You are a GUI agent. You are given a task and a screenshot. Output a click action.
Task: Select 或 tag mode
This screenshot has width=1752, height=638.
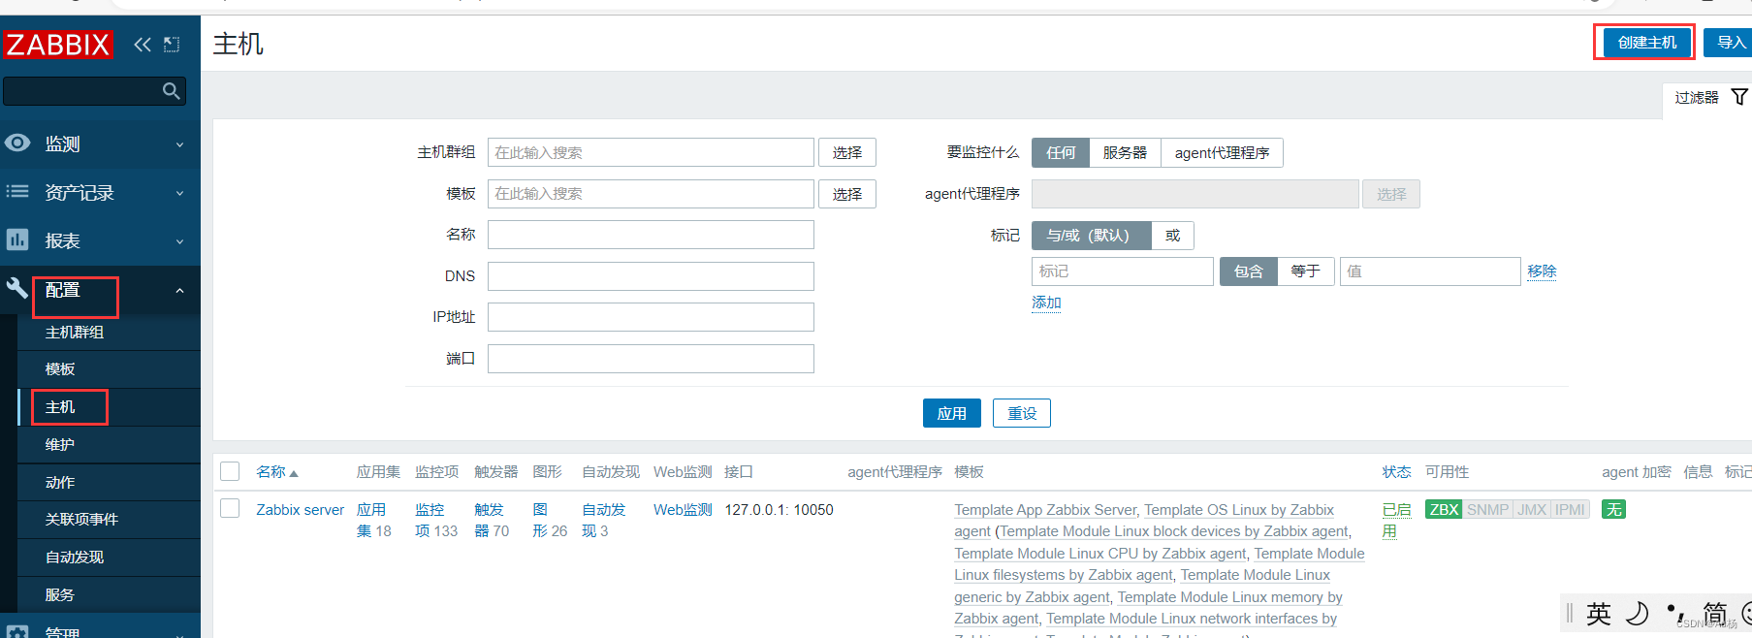1172,236
